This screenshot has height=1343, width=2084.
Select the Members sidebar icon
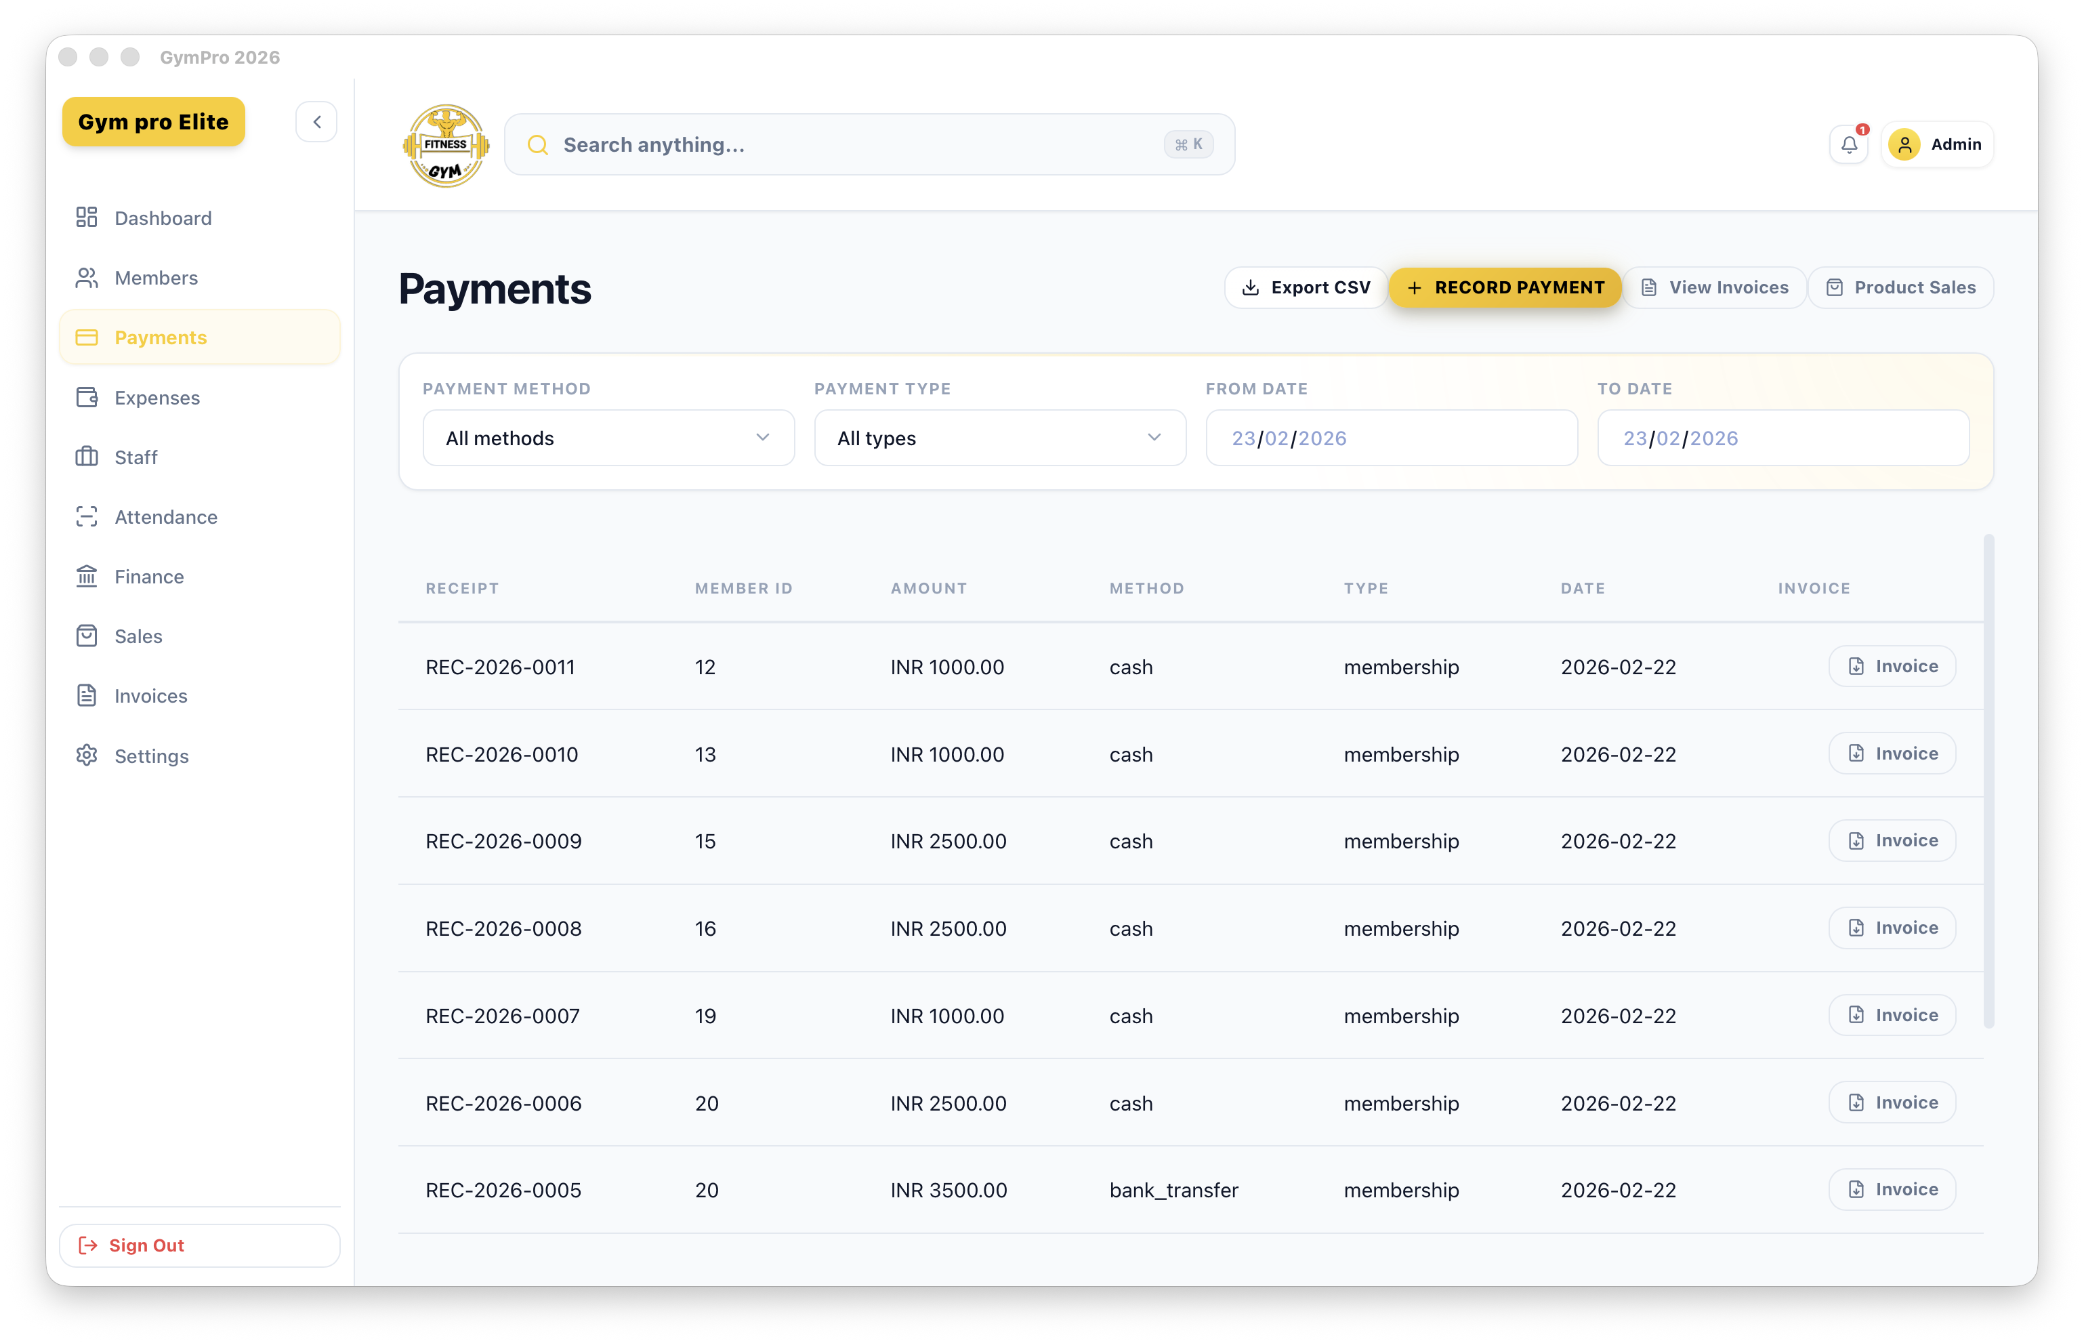[x=86, y=277]
